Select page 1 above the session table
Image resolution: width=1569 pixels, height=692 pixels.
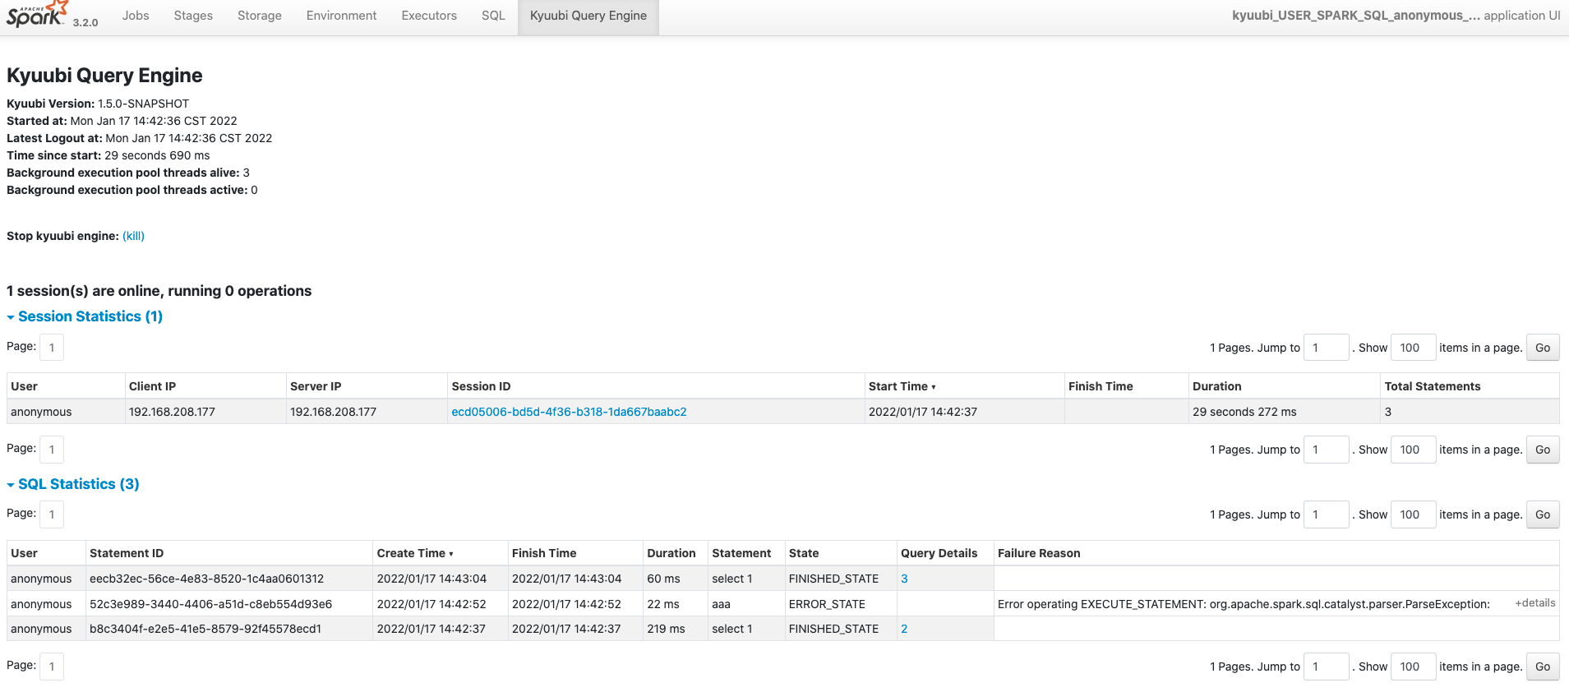pyautogui.click(x=52, y=348)
